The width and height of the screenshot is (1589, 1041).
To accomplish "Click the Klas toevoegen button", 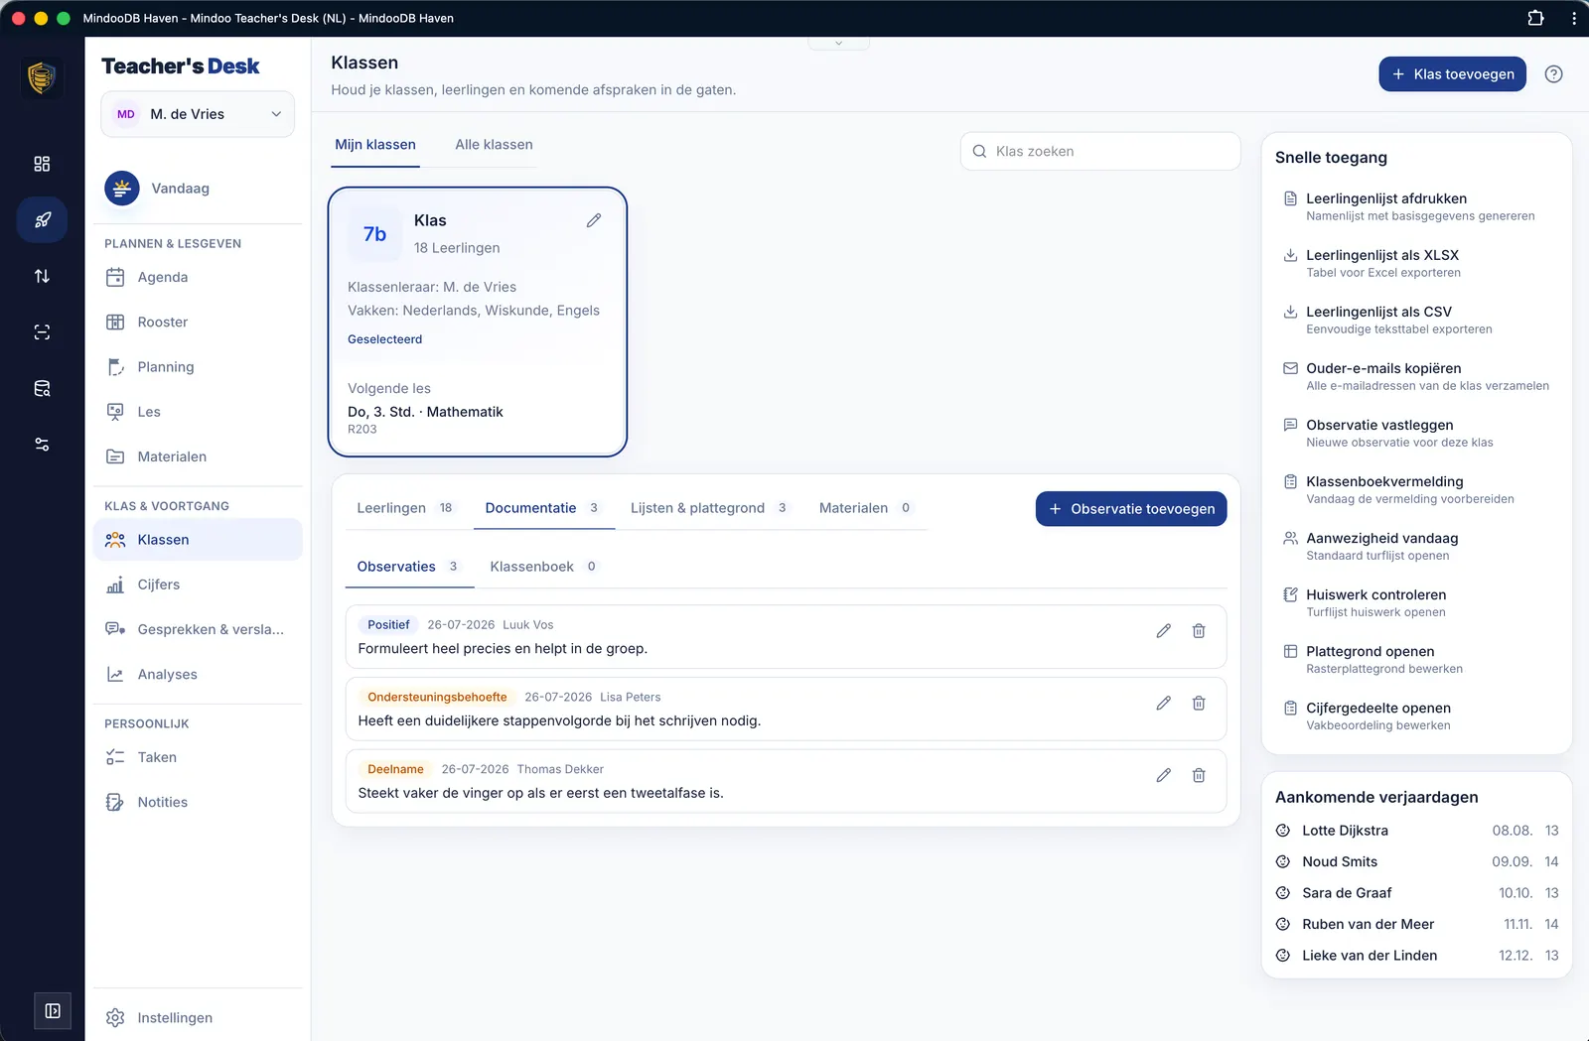I will click(x=1452, y=74).
